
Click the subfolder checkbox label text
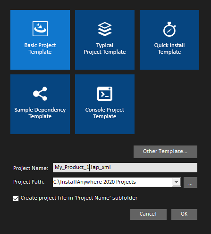pyautogui.click(x=79, y=198)
